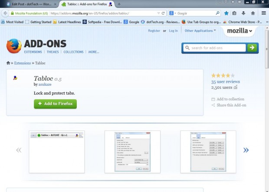Open the Getting Started bookmark

[x=38, y=22]
